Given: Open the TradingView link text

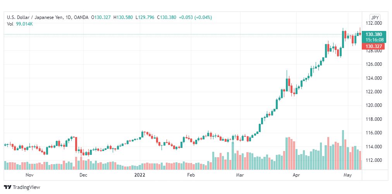Looking at the screenshot, I should [26, 187].
